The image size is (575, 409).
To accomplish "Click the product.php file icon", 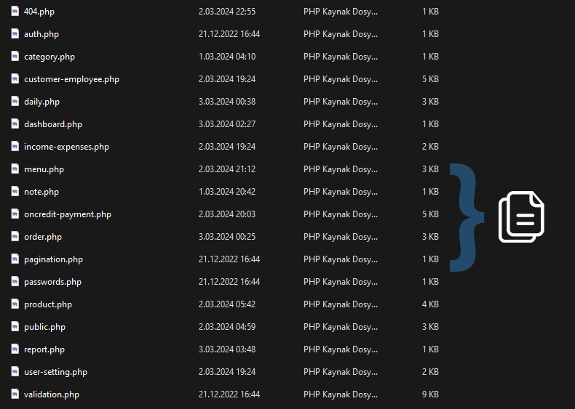I will coord(15,304).
